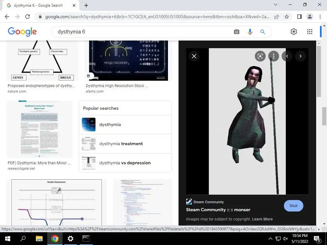Show hidden system tray icons
Viewport: 327px width, 245px height.
tap(270, 239)
